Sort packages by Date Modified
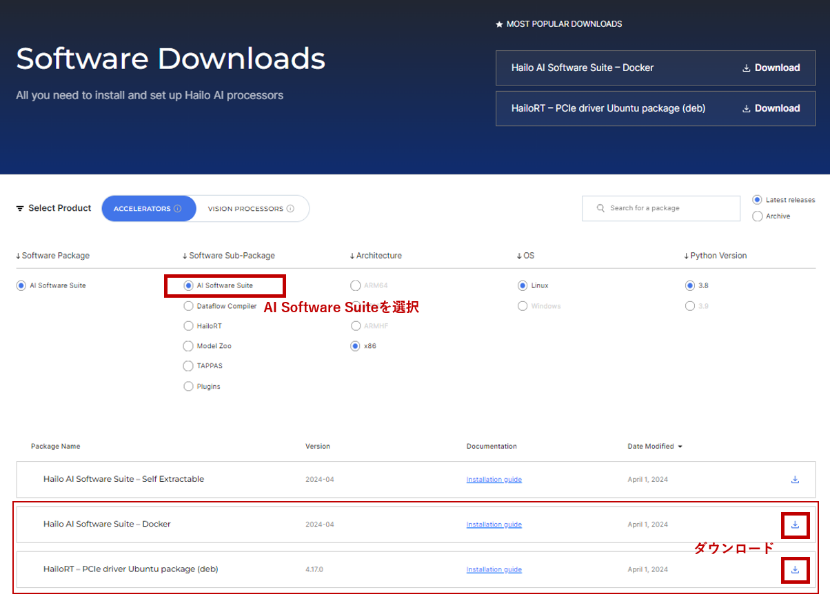 click(x=655, y=447)
